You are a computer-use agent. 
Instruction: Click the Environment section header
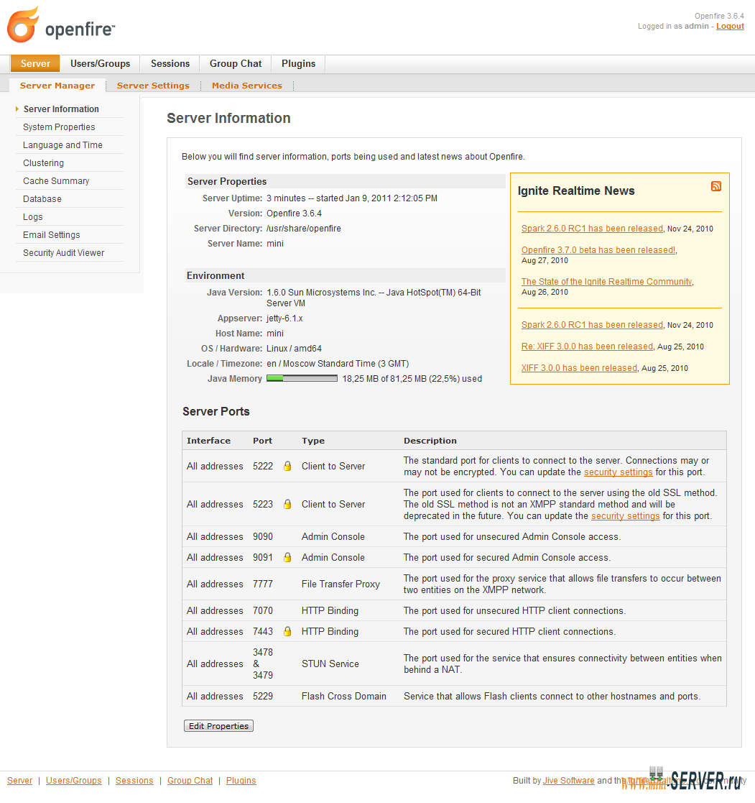click(345, 275)
